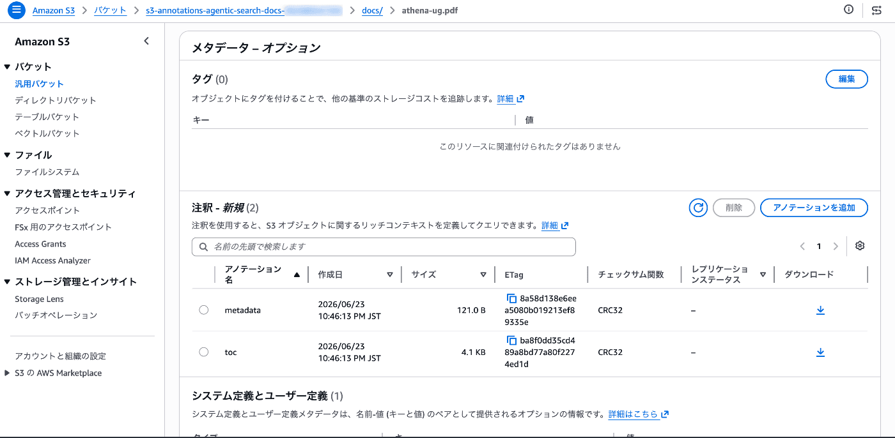Sort by アノテーション名 ascending arrow
Screen dimensions: 895x438
297,275
